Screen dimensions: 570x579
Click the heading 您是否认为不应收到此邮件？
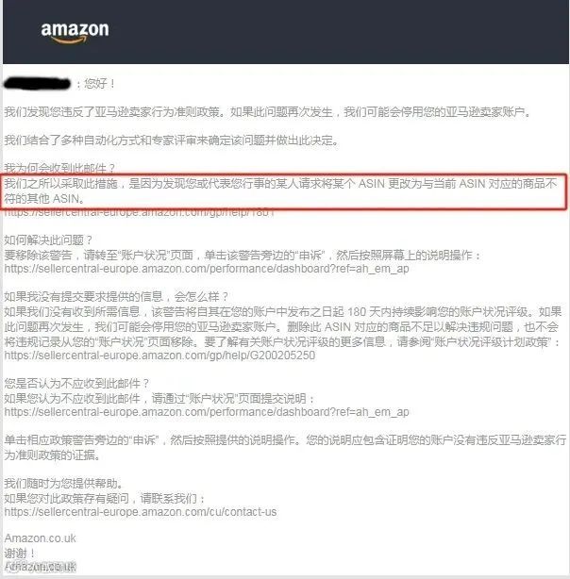click(x=76, y=383)
